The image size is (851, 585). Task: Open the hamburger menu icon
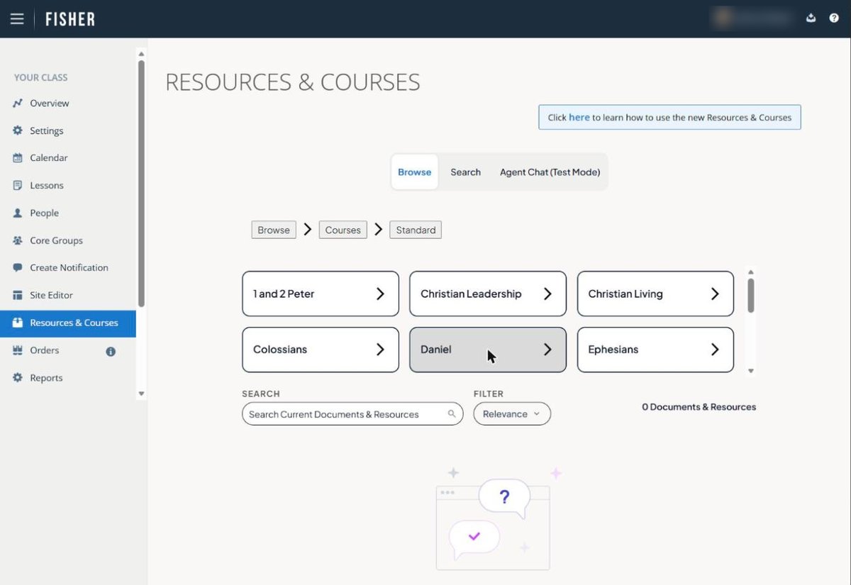17,19
